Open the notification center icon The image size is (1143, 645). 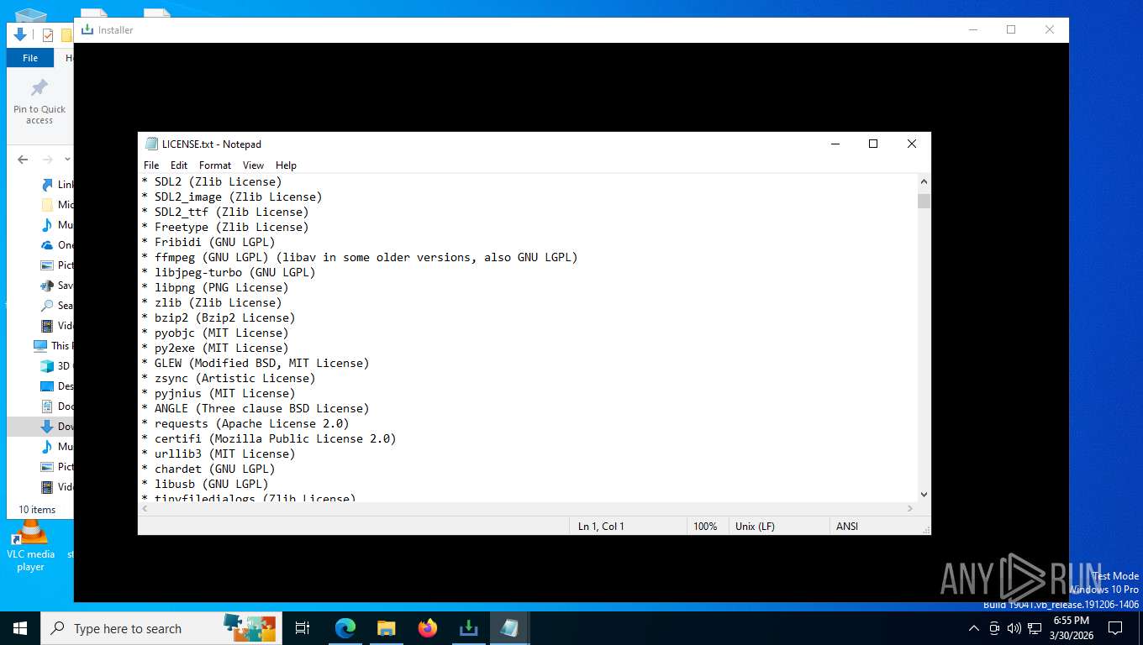(1115, 628)
